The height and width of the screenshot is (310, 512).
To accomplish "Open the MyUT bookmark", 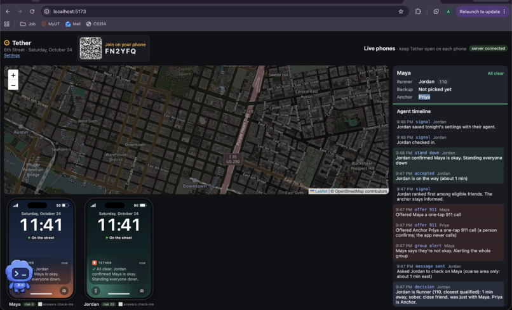I will (x=51, y=24).
